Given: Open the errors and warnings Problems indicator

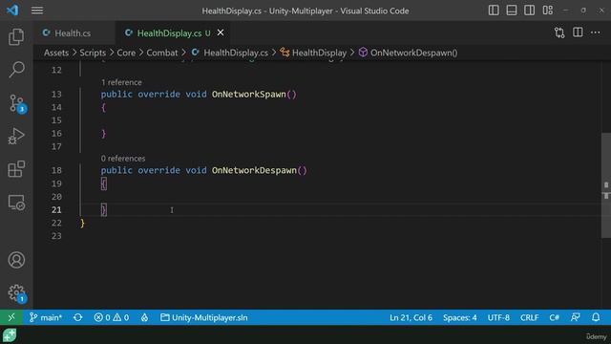Looking at the screenshot, I should 112,317.
